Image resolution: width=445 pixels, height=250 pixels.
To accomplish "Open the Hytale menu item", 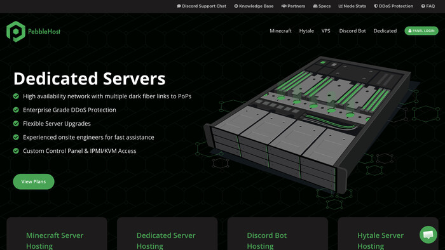I will (306, 31).
